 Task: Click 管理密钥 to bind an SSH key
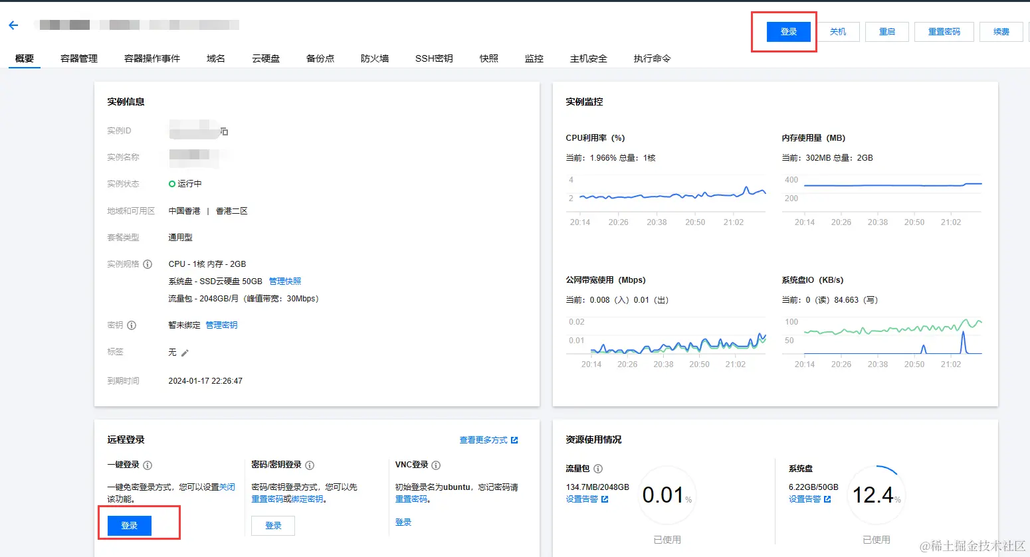tap(223, 325)
